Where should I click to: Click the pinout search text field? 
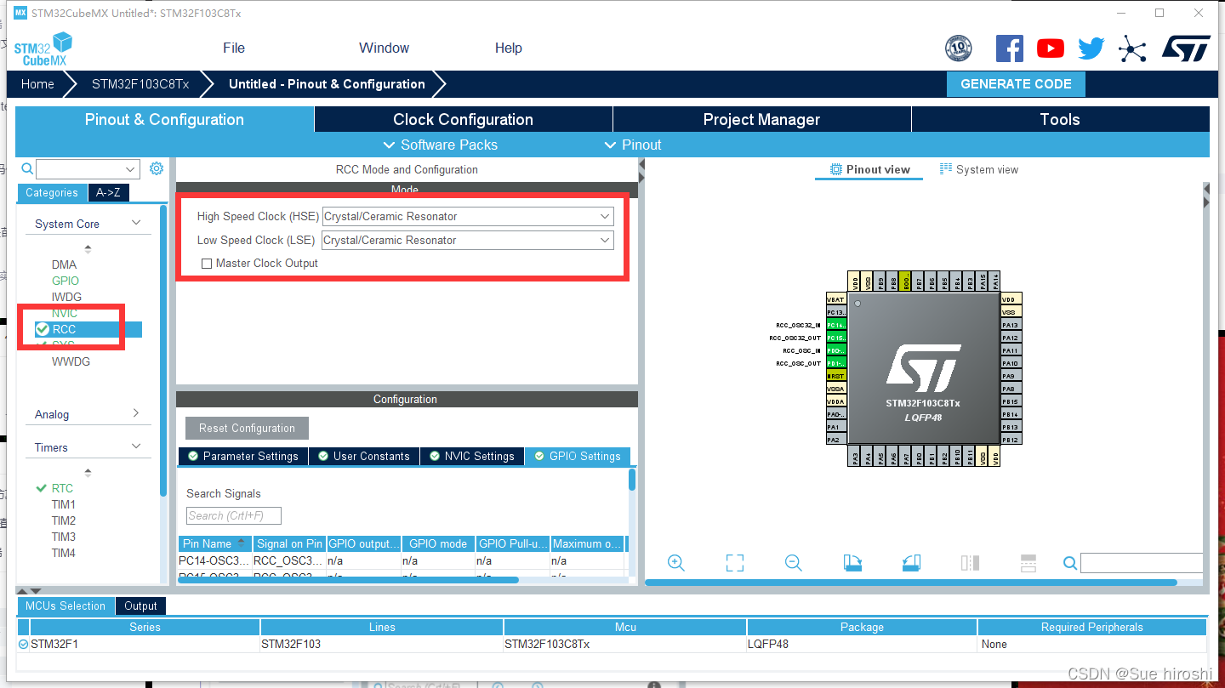coord(1142,563)
